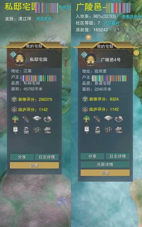Click 分享 in the 私邸宅园 panel
Viewport: 142px width, 227px height.
[x=22, y=157]
